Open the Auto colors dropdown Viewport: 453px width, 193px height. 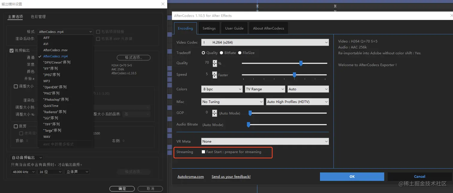pos(308,89)
